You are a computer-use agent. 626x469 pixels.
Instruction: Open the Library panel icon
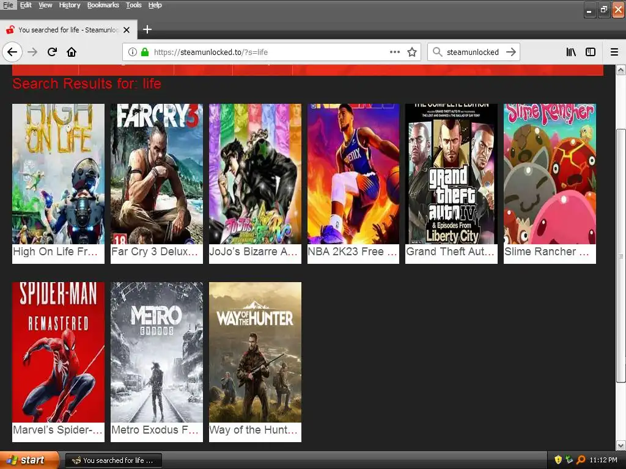pyautogui.click(x=571, y=52)
